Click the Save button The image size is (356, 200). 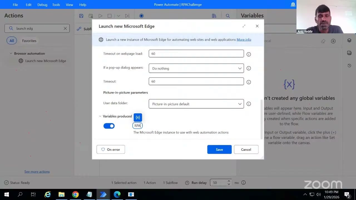coord(219,149)
